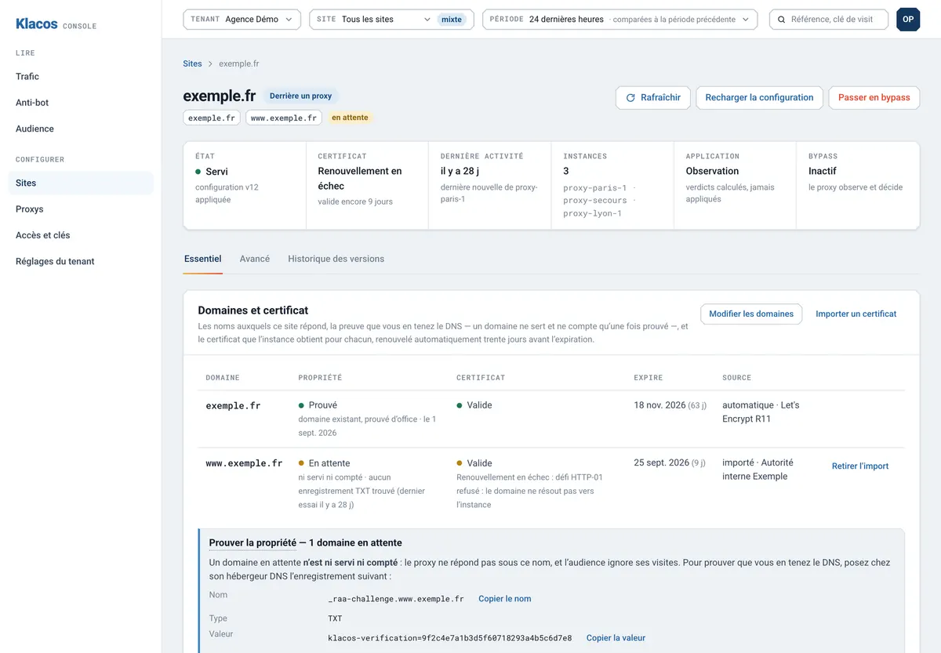The image size is (941, 653).
Task: Click the _raa-challenge.www.exemple.fr record name
Action: 396,599
